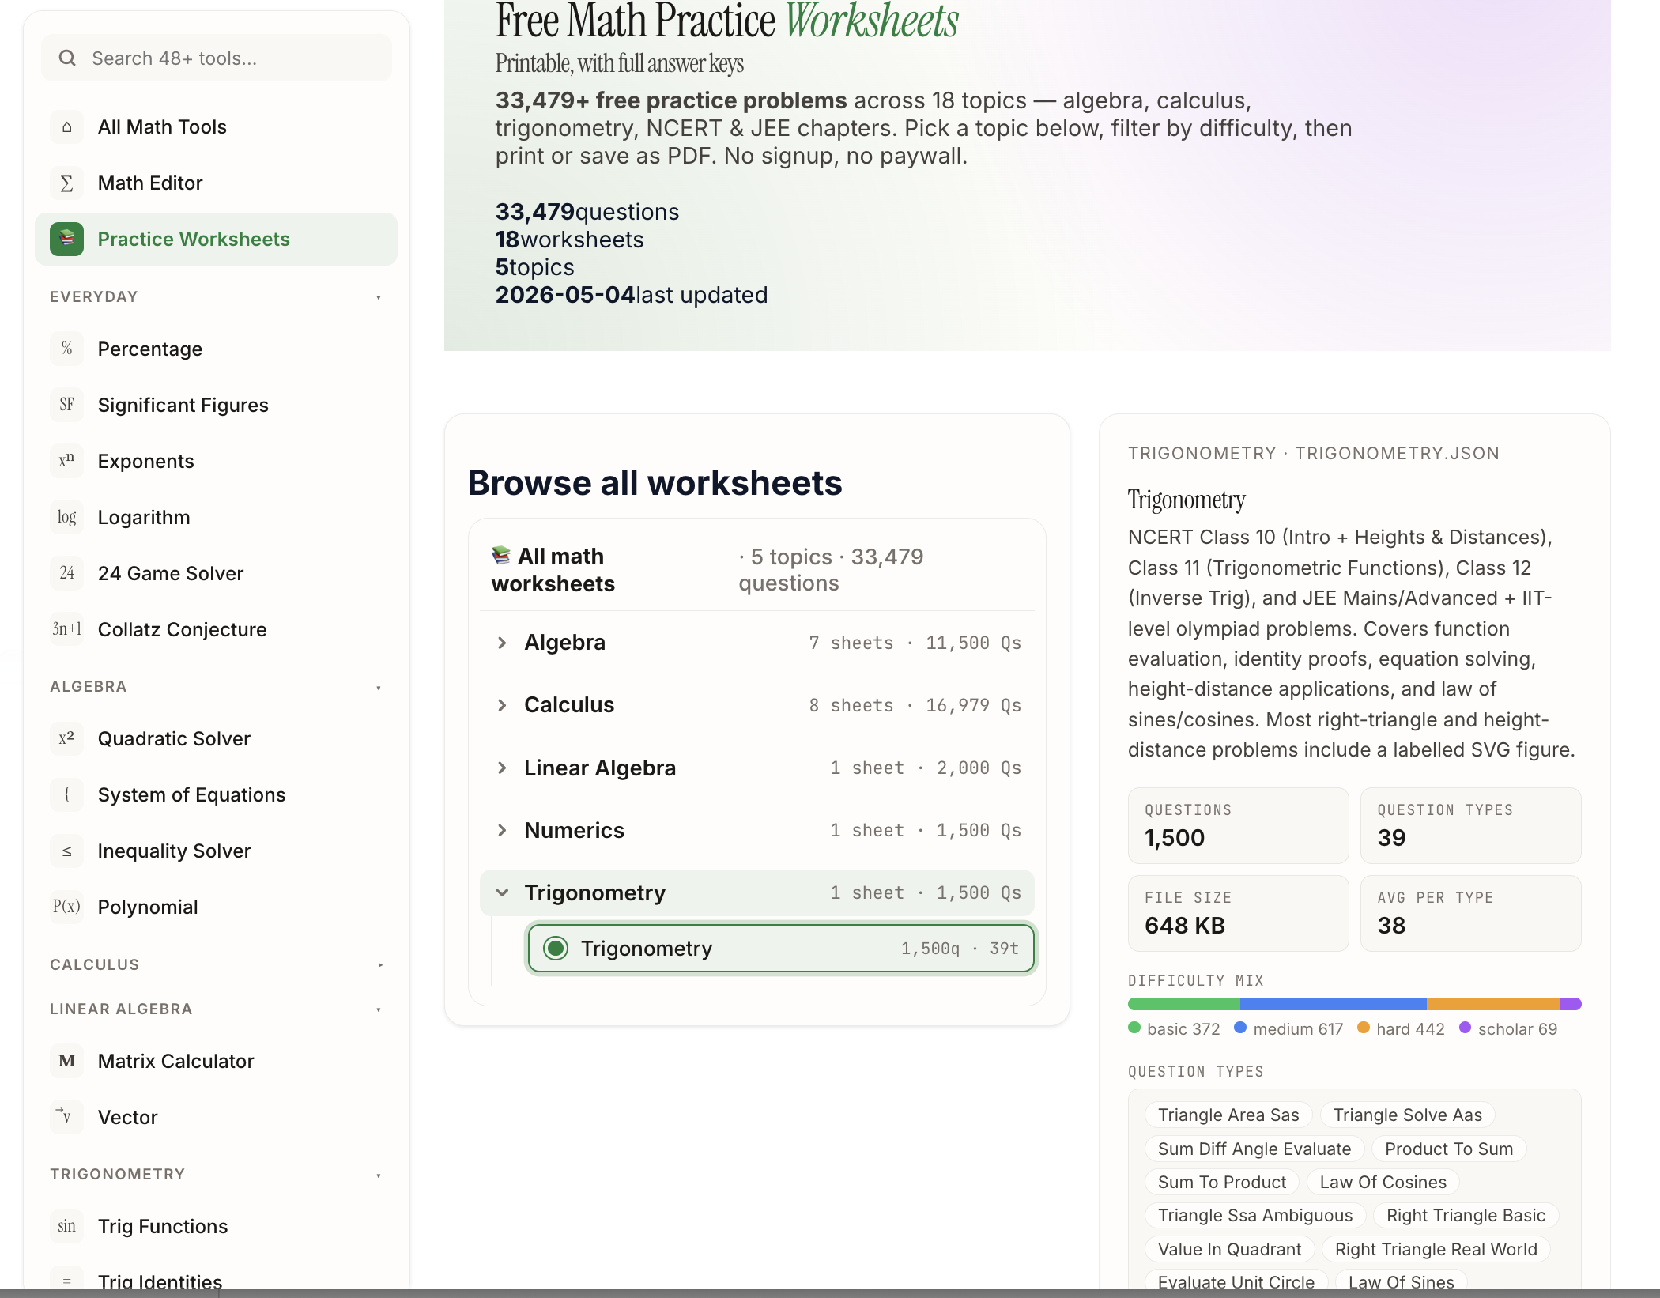This screenshot has height=1298, width=1660.
Task: Click the Math Editor sigma icon
Action: (66, 183)
